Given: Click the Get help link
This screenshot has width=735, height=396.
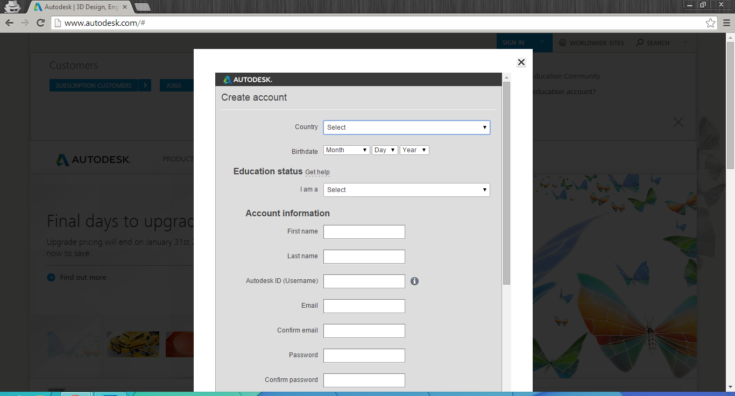Looking at the screenshot, I should [317, 172].
